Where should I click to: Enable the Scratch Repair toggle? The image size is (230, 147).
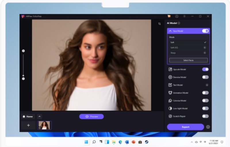205,116
